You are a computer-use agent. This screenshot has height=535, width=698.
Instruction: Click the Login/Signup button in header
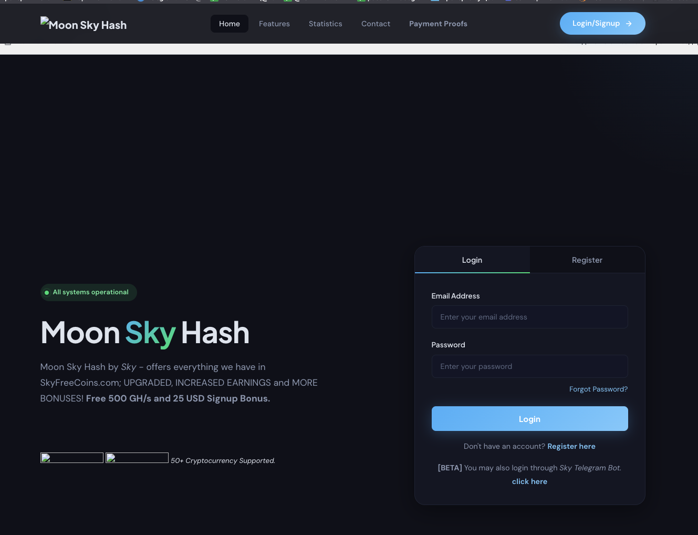coord(602,24)
